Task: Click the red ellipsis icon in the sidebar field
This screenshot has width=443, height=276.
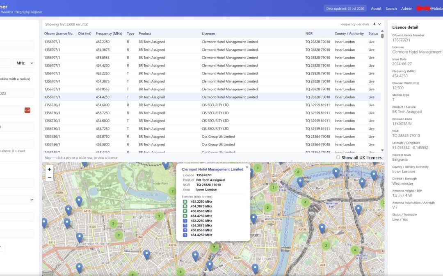Action: coord(27,110)
